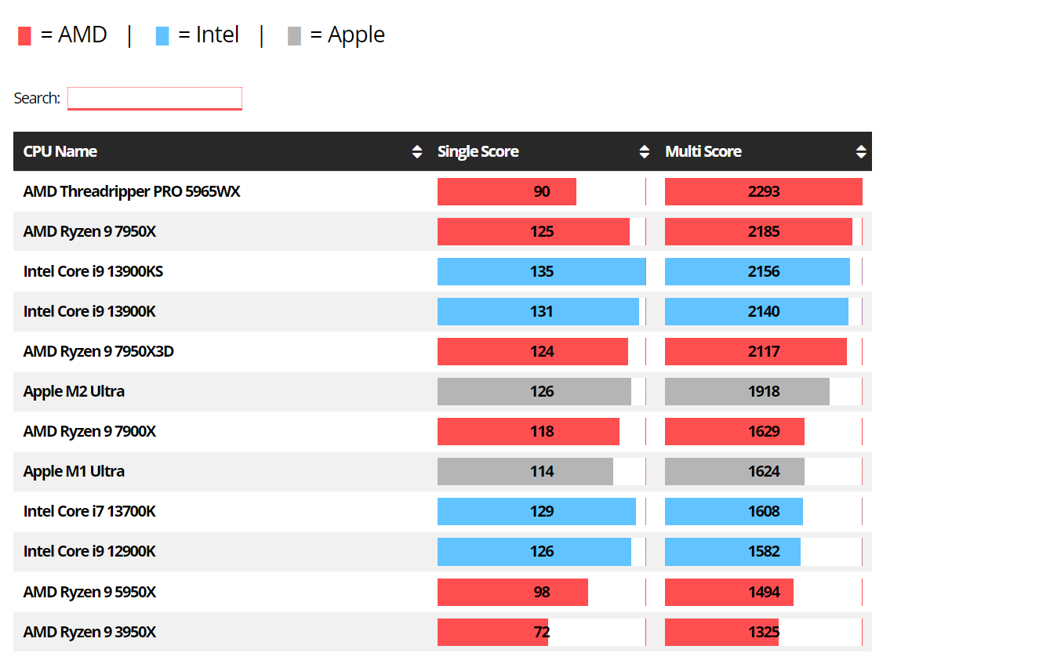Click Ryzen 9 7950X single score bar 125
This screenshot has height=653, width=1050.
(533, 232)
